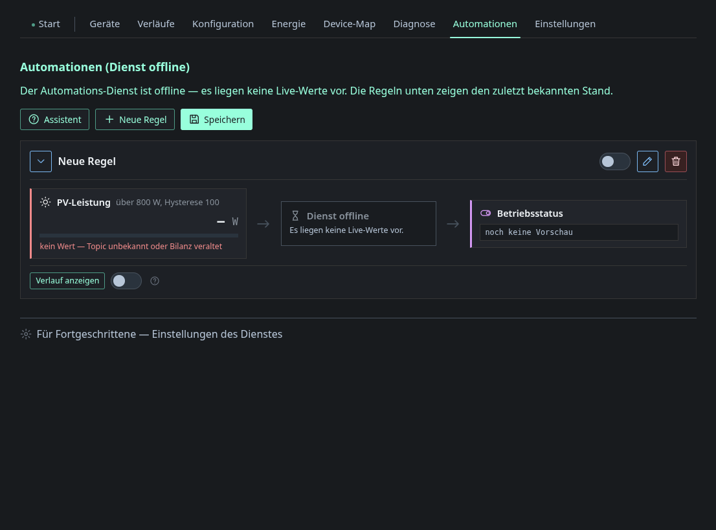716x530 pixels.
Task: Click the gear icon for Fortgeschrittene
Action: [x=26, y=334]
